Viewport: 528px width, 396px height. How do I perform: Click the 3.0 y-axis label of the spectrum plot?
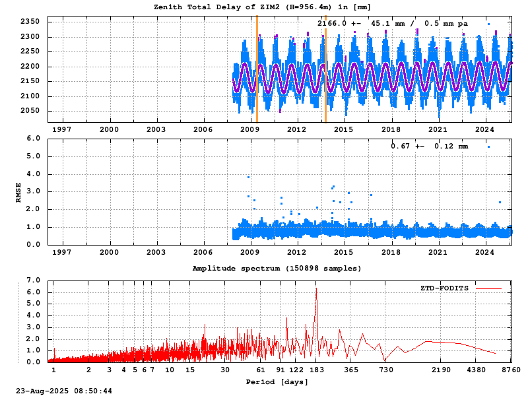[34, 327]
